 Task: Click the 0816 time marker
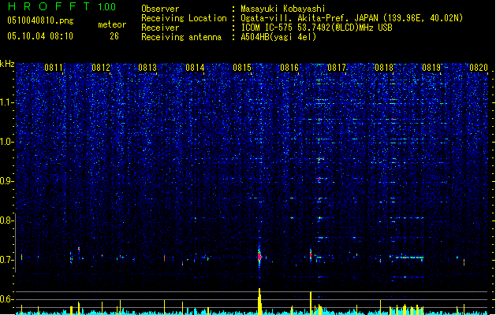point(289,68)
